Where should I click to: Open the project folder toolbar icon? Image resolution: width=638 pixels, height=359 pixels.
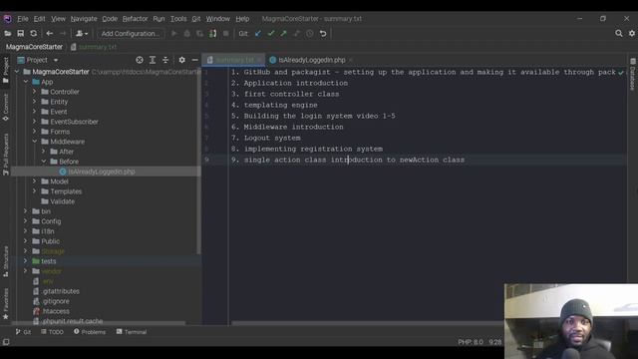pyautogui.click(x=7, y=33)
